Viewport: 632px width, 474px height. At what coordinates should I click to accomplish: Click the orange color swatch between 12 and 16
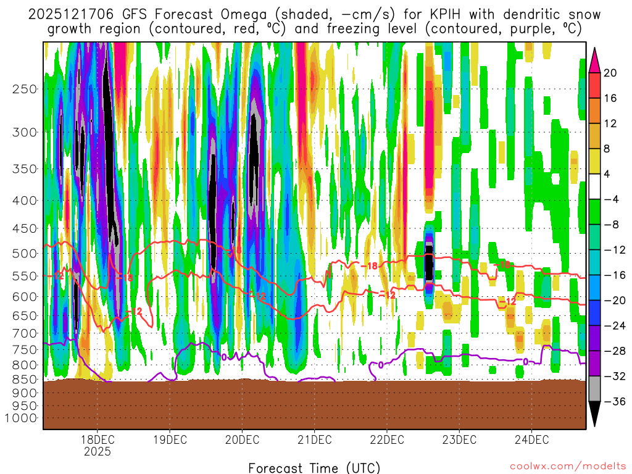[x=594, y=111]
